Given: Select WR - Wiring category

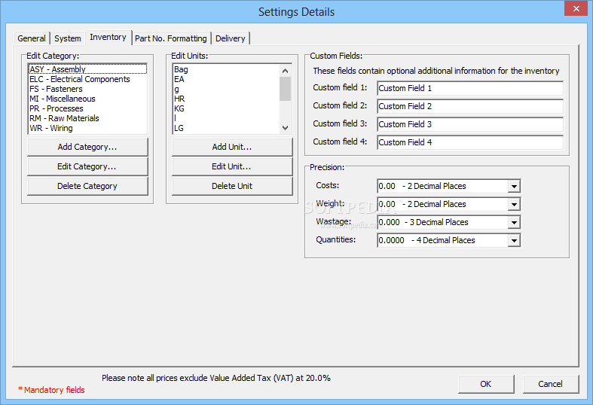Looking at the screenshot, I should (x=87, y=128).
